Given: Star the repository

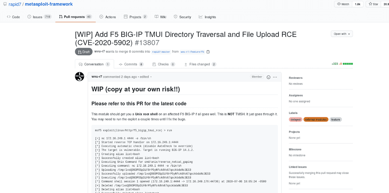Looking at the screenshot, I should click(x=373, y=4).
